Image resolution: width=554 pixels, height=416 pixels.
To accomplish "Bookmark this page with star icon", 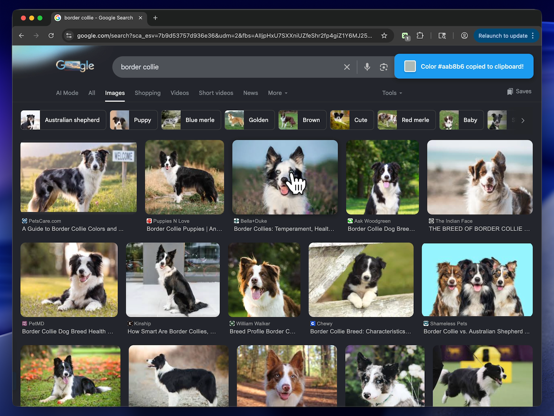I will pyautogui.click(x=384, y=36).
